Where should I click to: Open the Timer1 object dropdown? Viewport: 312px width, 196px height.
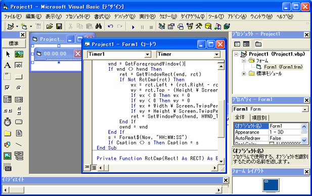(x=148, y=54)
